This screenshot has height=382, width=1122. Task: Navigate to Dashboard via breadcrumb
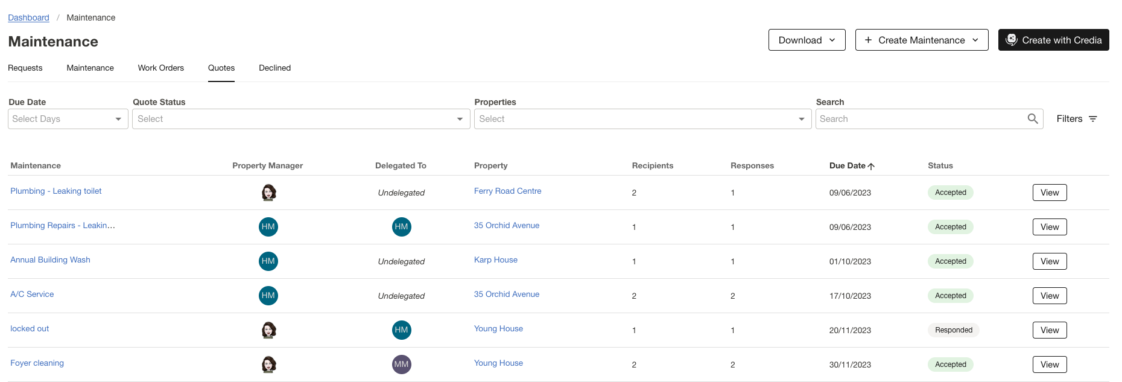coord(28,18)
